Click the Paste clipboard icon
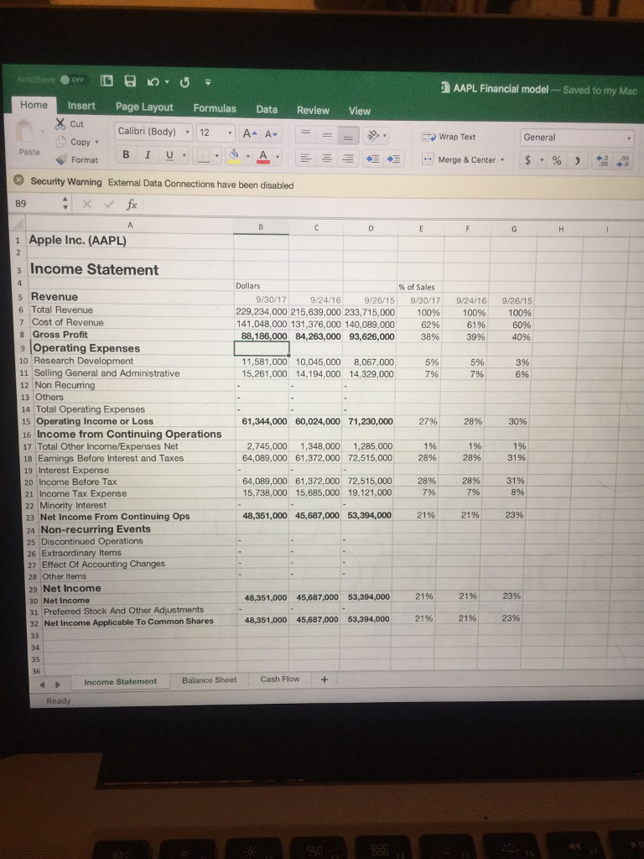The width and height of the screenshot is (644, 859). (26, 133)
